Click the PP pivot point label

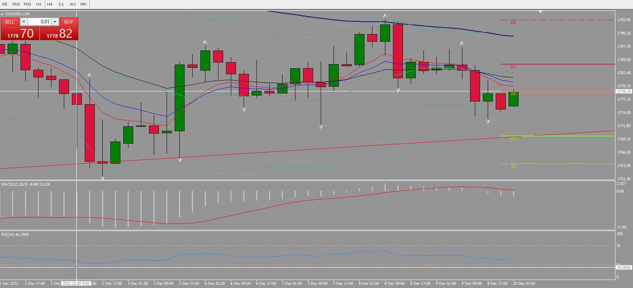pyautogui.click(x=513, y=95)
